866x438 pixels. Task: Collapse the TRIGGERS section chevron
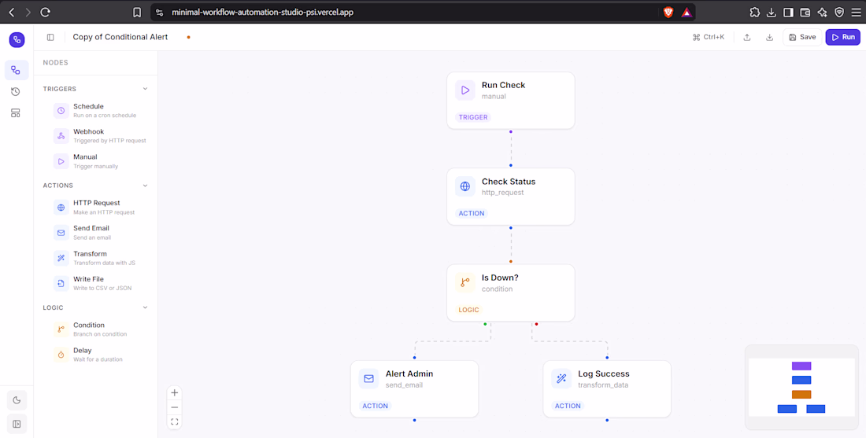coord(146,89)
